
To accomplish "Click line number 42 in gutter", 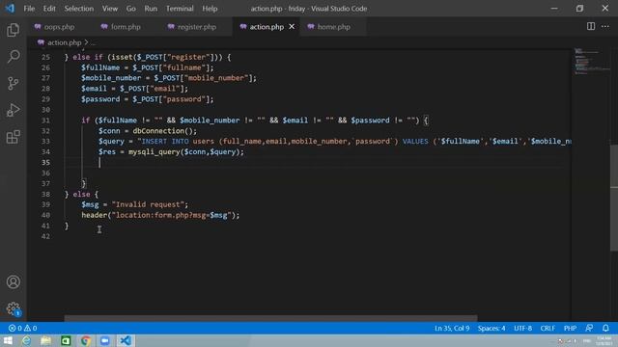I will [45, 236].
